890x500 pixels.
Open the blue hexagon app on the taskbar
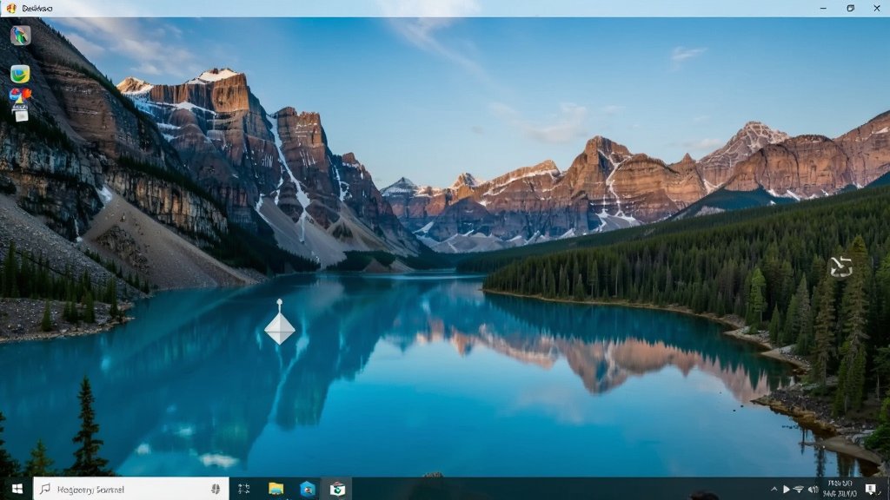(307, 489)
